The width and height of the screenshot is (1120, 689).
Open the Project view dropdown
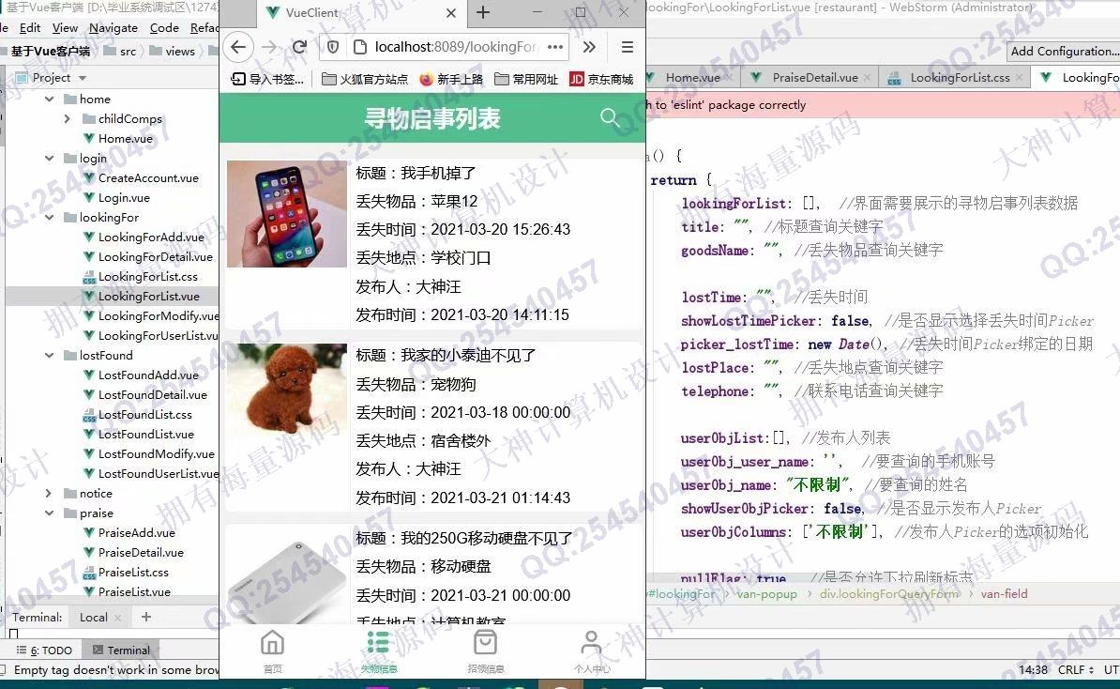[83, 78]
